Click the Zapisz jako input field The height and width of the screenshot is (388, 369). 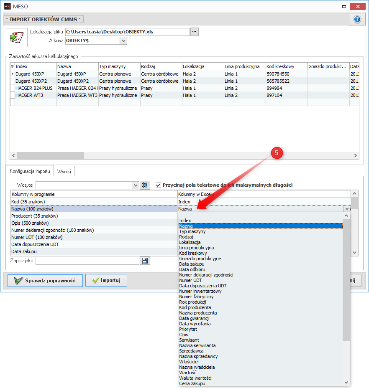tap(87, 261)
